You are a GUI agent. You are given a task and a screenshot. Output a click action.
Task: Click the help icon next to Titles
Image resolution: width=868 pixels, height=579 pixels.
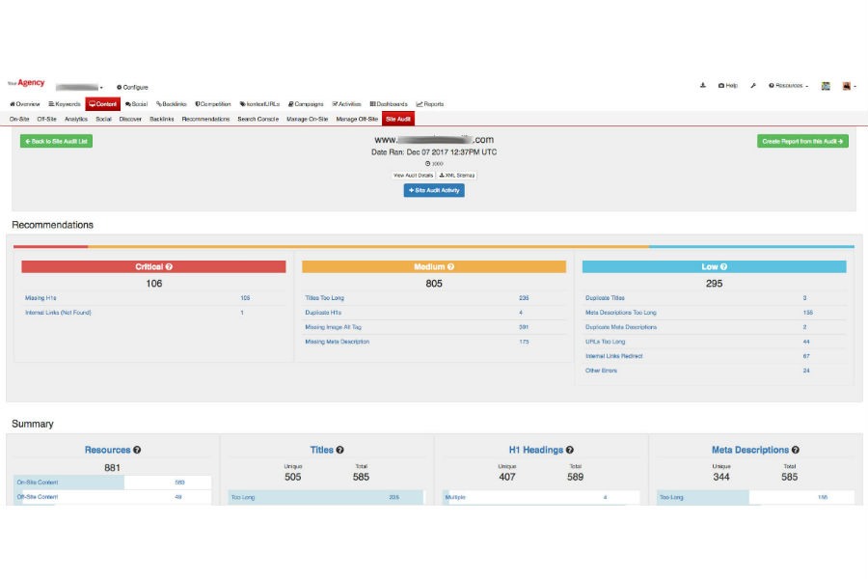click(339, 450)
